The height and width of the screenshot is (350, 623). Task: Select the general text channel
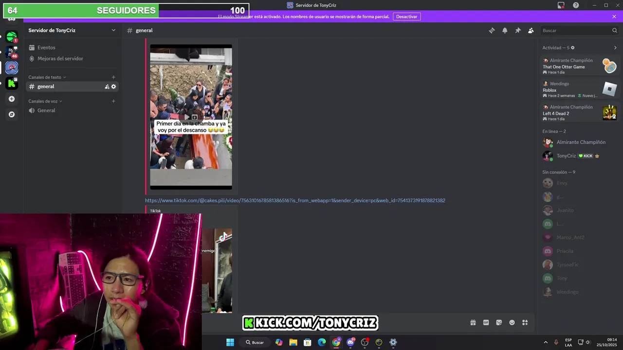pos(72,87)
